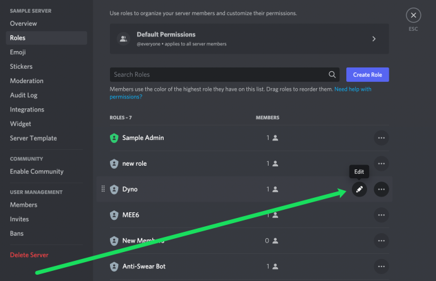Image resolution: width=436 pixels, height=281 pixels.
Task: Open the Dyno row's three-dot menu
Action: 381,189
